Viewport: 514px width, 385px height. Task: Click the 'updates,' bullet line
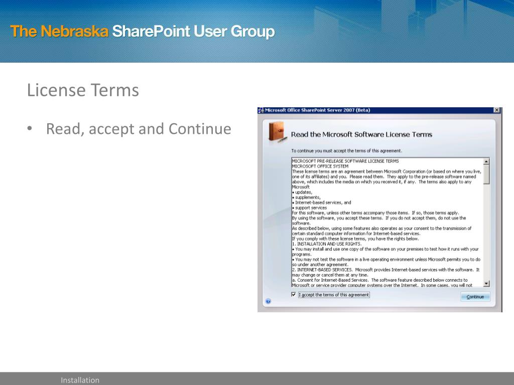302,192
